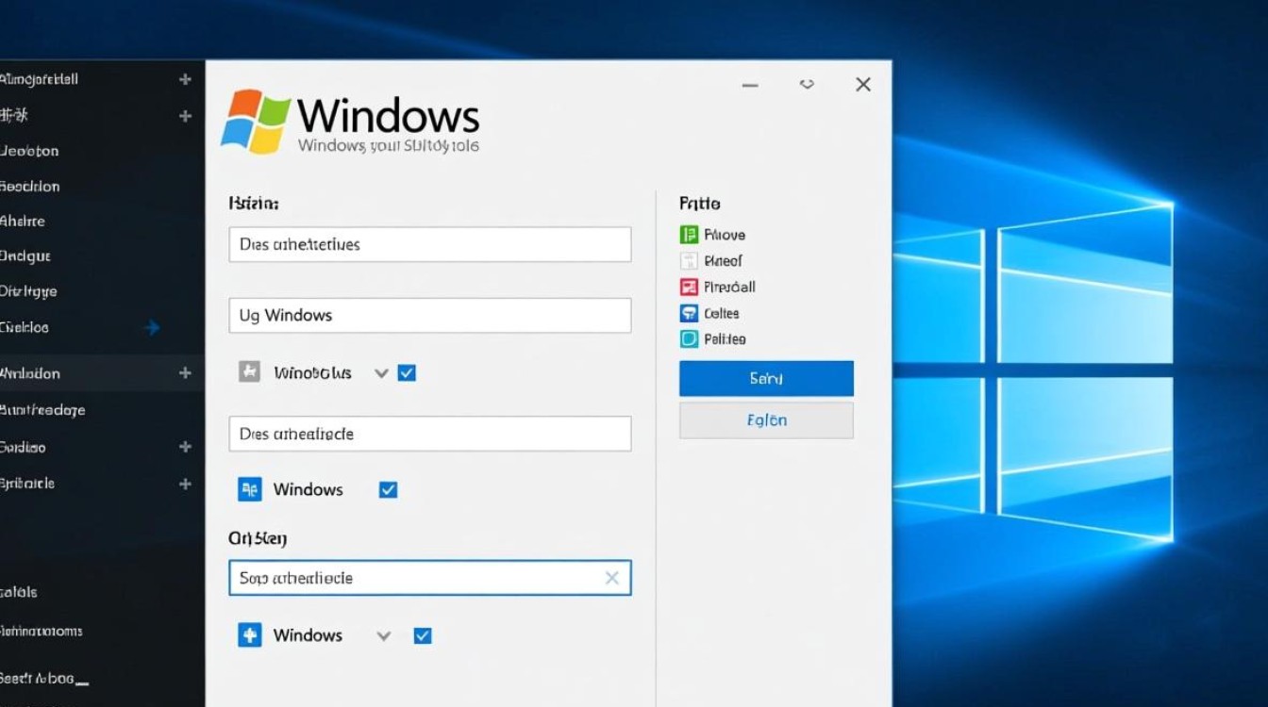Select the blue Celtes shield icon
The image size is (1268, 707).
pyautogui.click(x=689, y=313)
